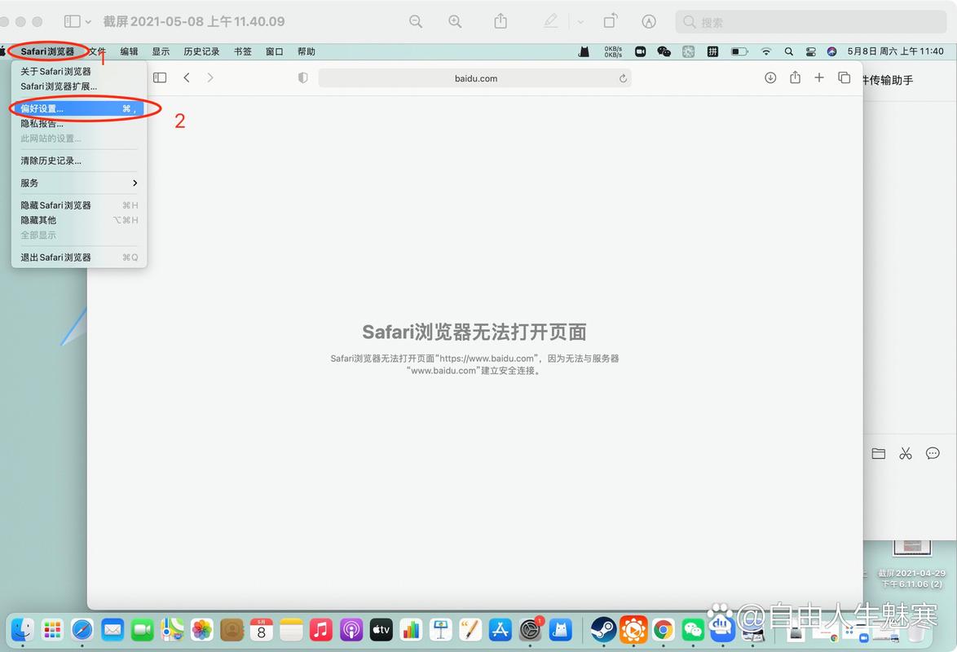Zoom out using Preview magnifier minus
Screen dimensions: 957x652
coord(416,22)
